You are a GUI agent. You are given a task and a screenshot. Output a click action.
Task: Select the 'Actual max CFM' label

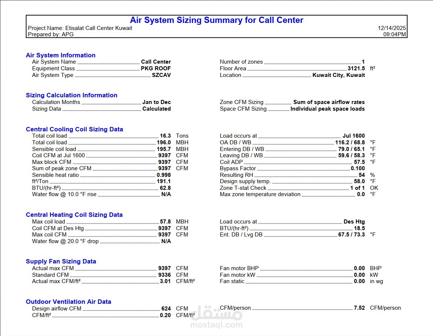click(x=53, y=268)
